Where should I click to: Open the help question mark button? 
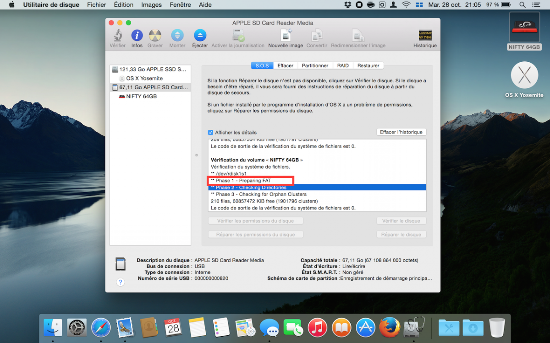pos(120,282)
